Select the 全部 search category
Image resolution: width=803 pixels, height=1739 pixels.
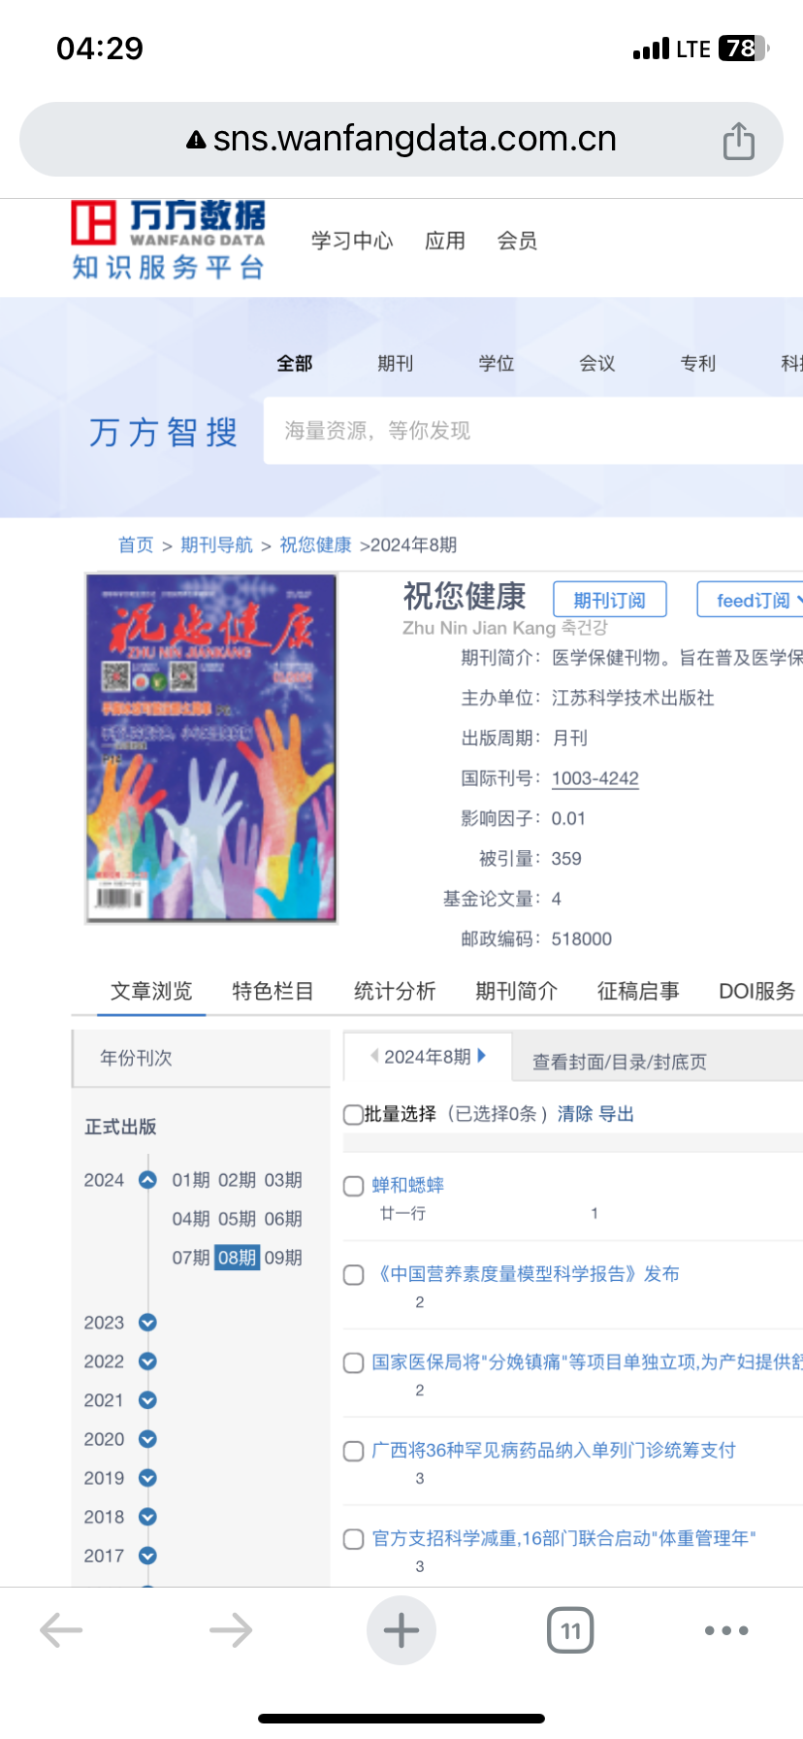295,363
